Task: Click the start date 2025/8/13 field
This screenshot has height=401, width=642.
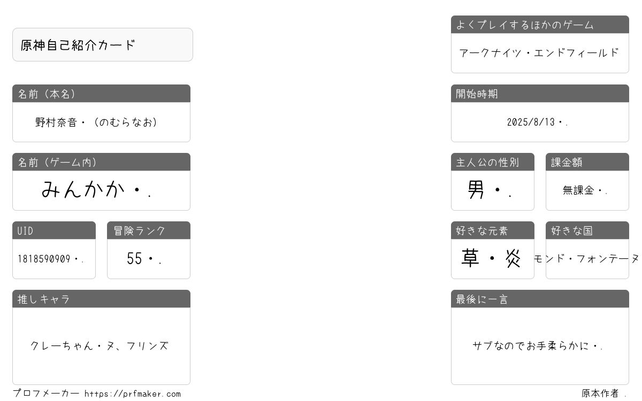Action: (x=540, y=122)
